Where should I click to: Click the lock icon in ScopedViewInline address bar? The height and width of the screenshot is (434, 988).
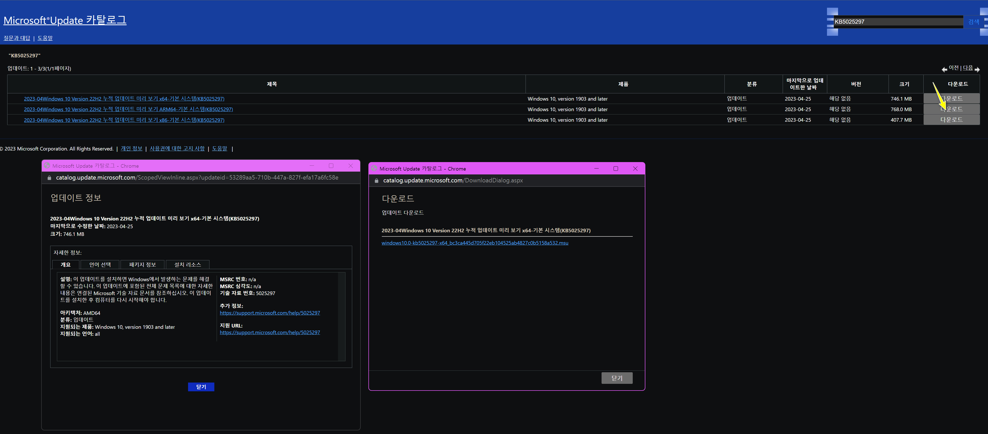tap(49, 178)
